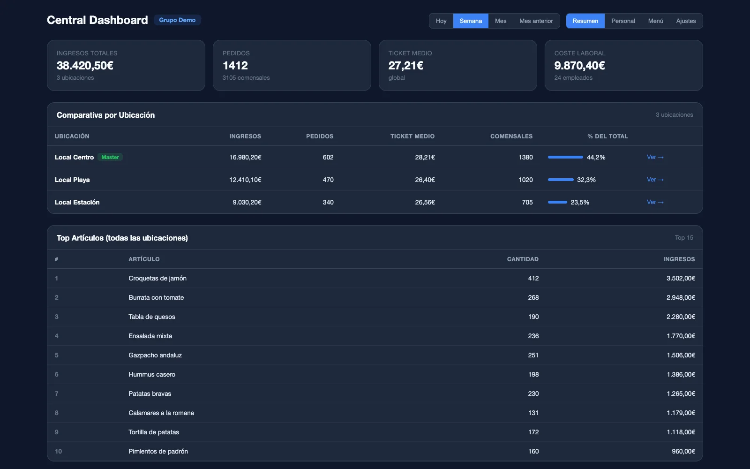Click the Artículo column header
Screen dimensions: 750x469
144,259
